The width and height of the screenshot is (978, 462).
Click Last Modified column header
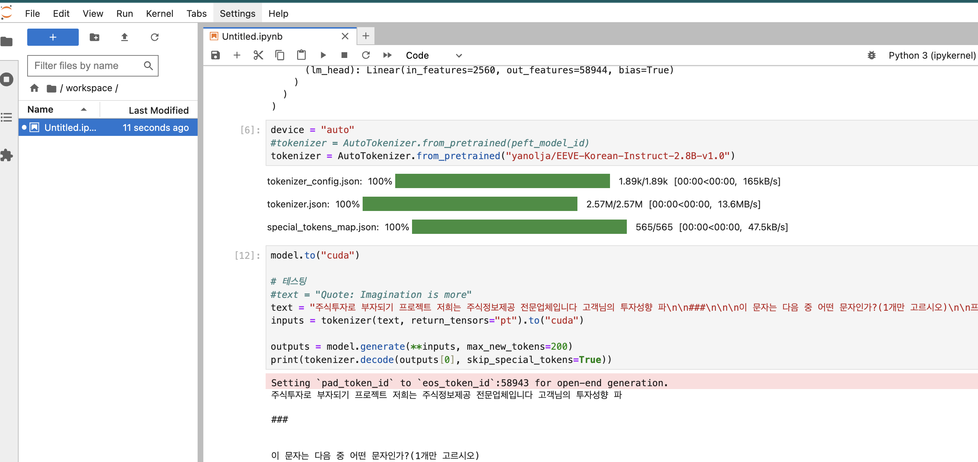(x=158, y=110)
